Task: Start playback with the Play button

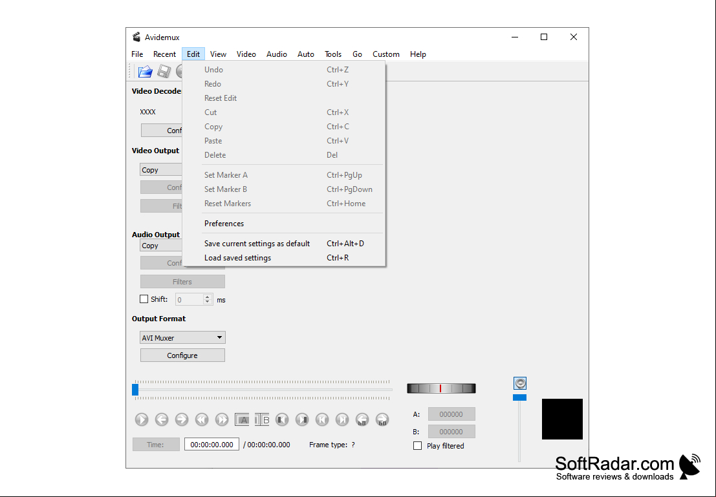Action: pyautogui.click(x=142, y=419)
